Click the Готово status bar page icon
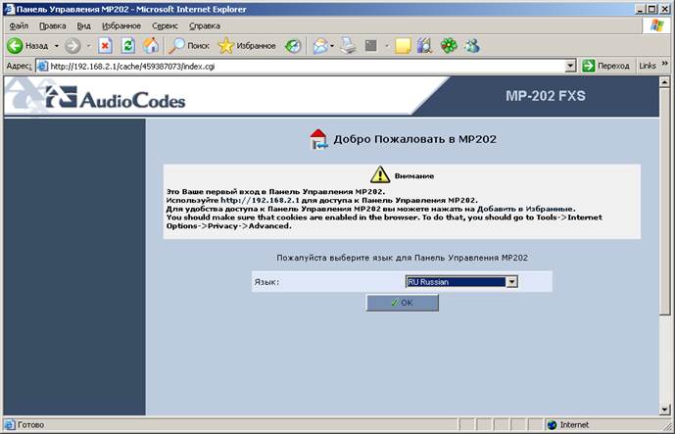The width and height of the screenshot is (675, 434). 10,425
